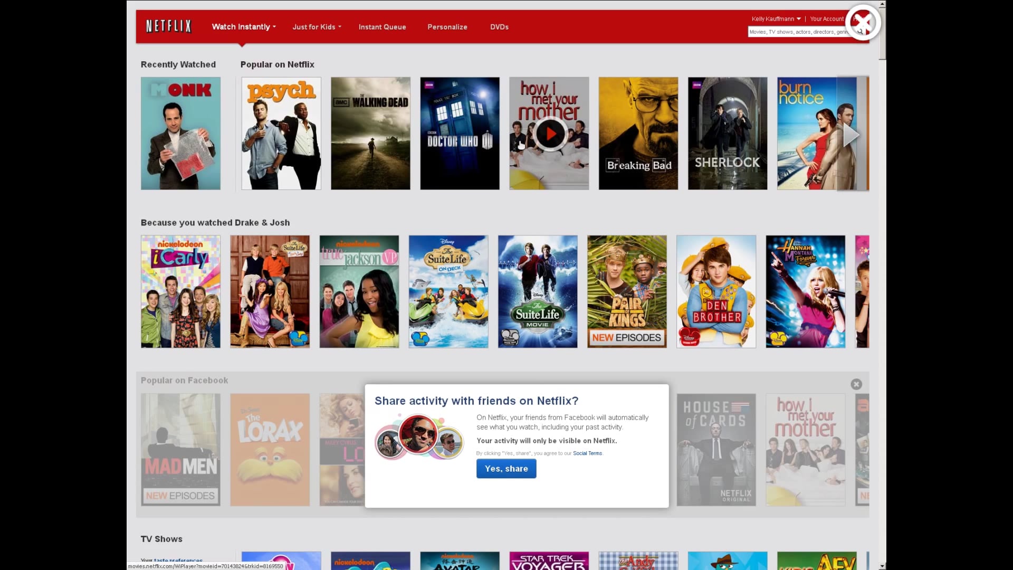Click the Star Trek Voyager thumbnail

549,560
